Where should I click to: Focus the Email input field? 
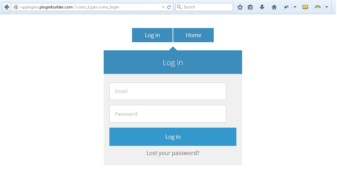167,91
